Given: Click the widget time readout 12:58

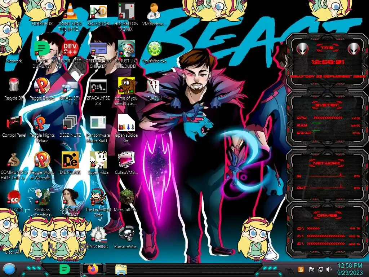Looking at the screenshot, I should coord(328,62).
